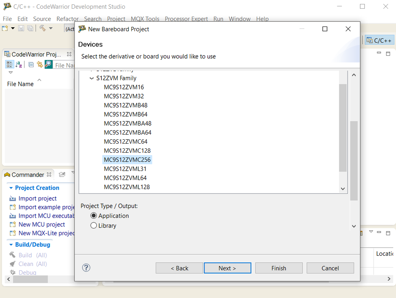396x298 pixels.
Task: Click the Build (All) link
Action: coord(33,255)
